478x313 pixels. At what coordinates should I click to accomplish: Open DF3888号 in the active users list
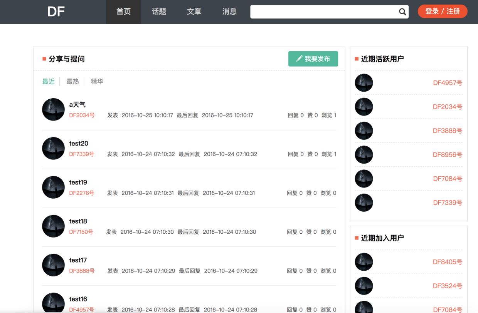tap(448, 131)
